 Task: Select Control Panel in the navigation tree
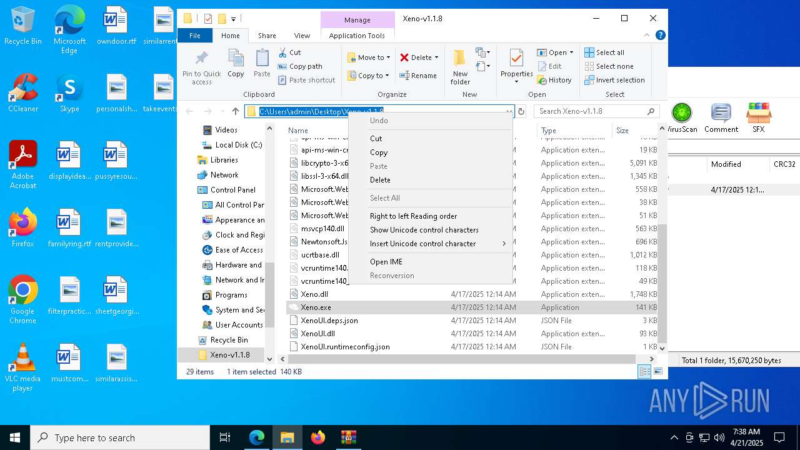[x=232, y=190]
